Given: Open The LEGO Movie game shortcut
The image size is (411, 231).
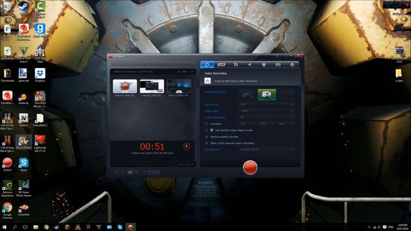Looking at the screenshot, I should (x=40, y=99).
